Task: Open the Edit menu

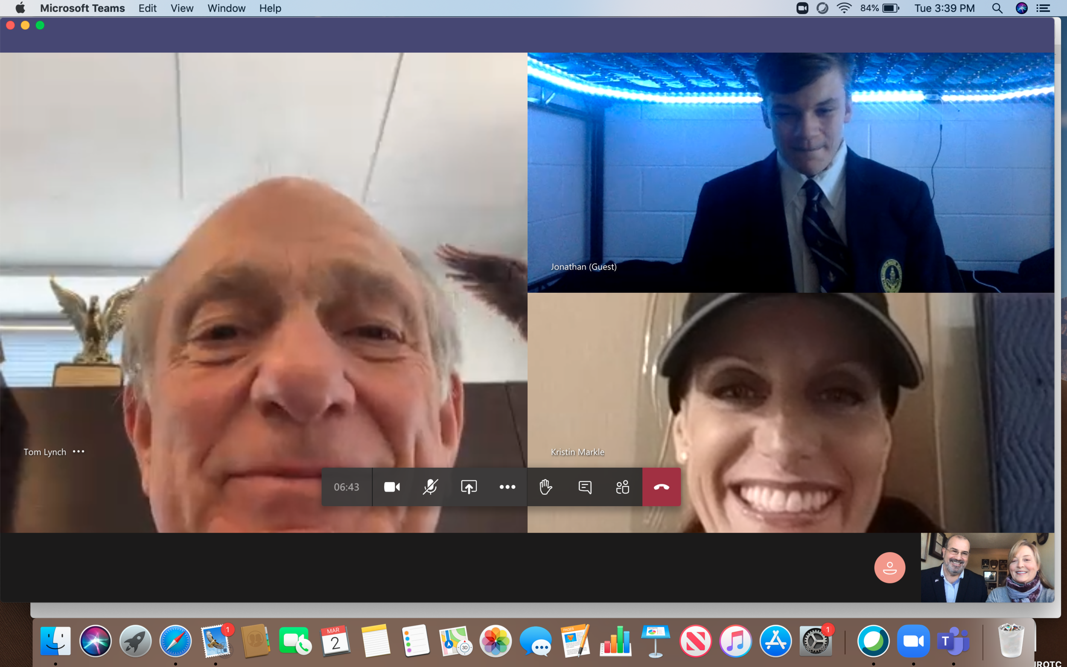Action: (147, 8)
